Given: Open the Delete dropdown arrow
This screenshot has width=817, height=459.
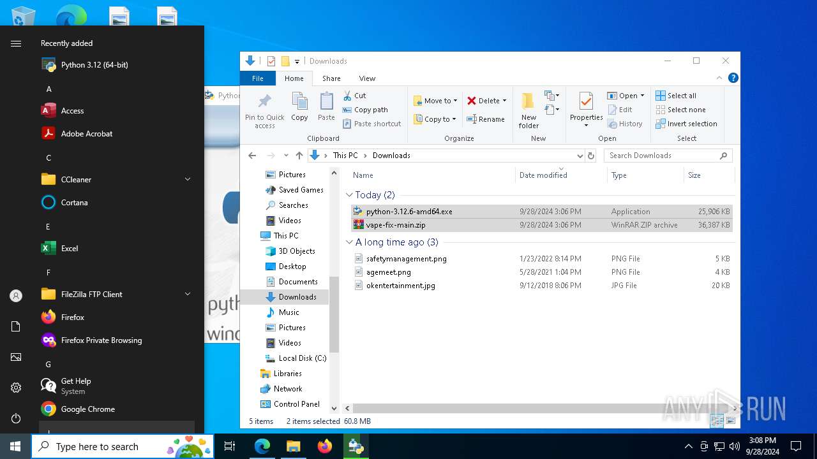Looking at the screenshot, I should [504, 101].
